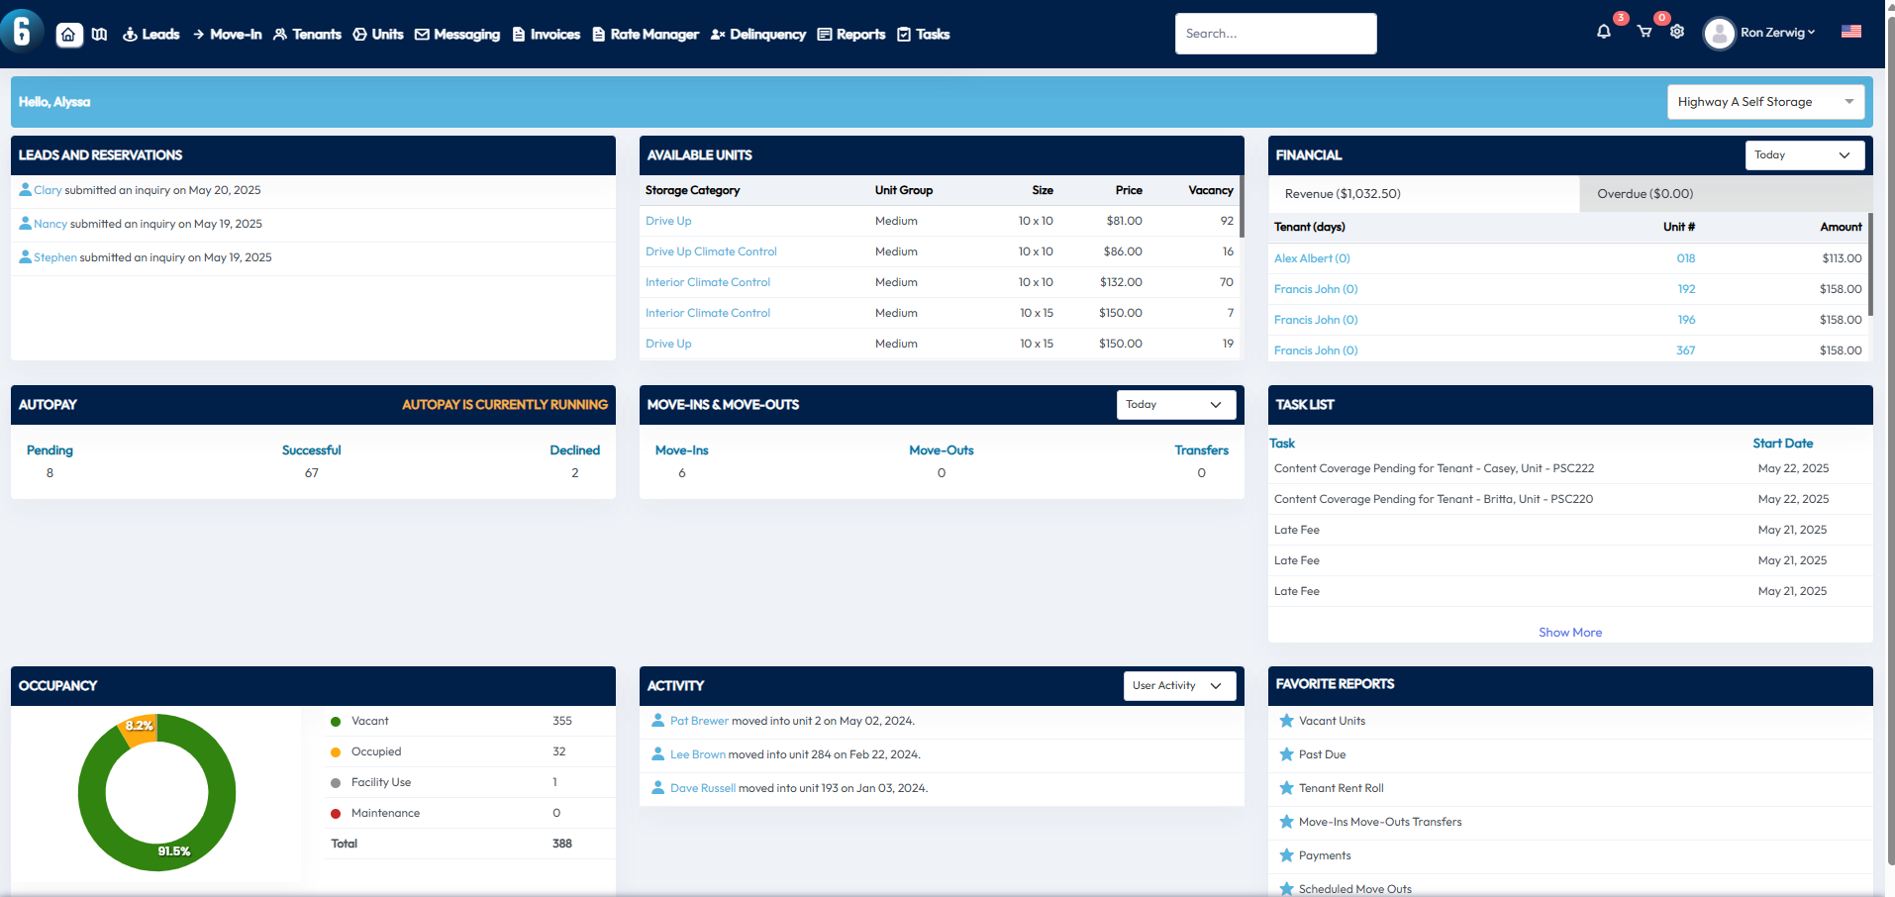Click the Home icon in navigation bar
The height and width of the screenshot is (897, 1895).
coord(68,35)
